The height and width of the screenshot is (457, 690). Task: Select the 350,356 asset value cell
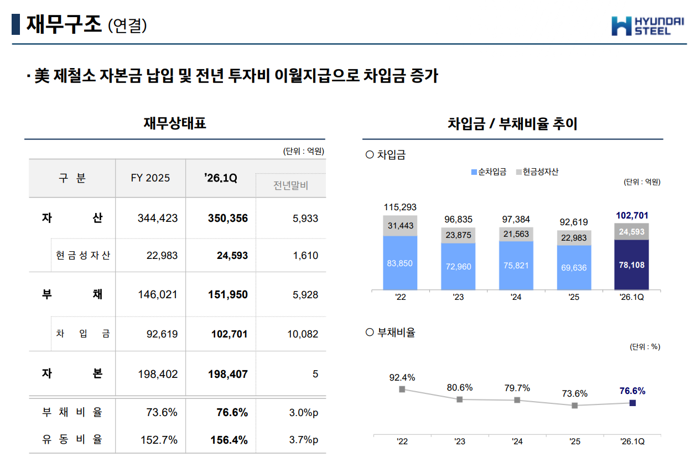229,219
